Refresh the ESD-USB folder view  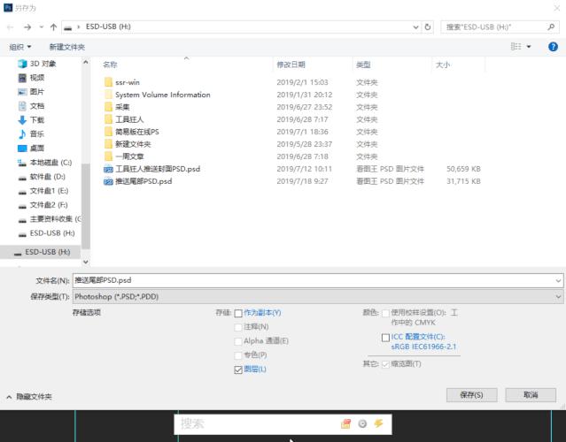[428, 27]
